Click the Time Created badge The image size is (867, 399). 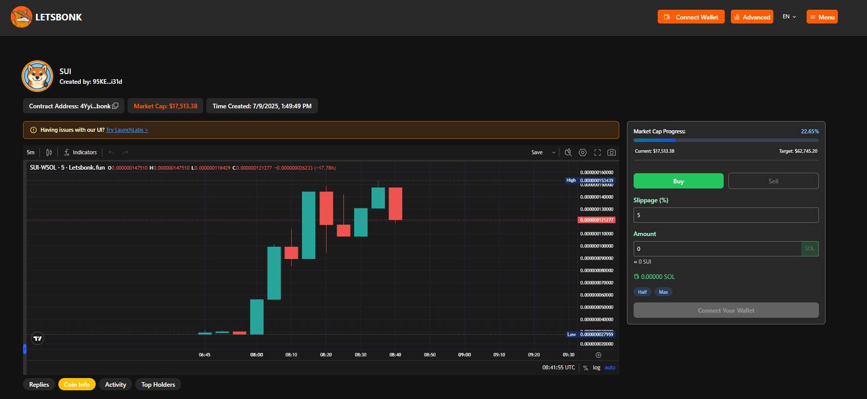pos(262,106)
